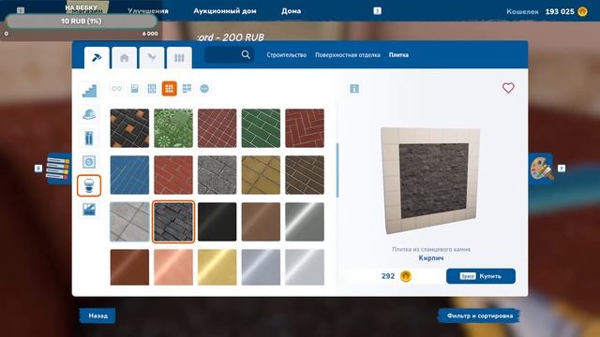Choose the round globe filter icon

pos(204,89)
